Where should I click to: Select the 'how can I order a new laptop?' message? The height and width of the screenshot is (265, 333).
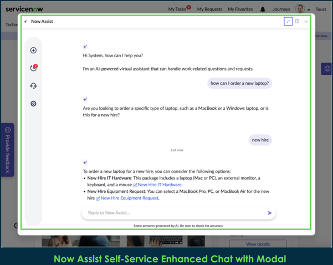click(239, 83)
